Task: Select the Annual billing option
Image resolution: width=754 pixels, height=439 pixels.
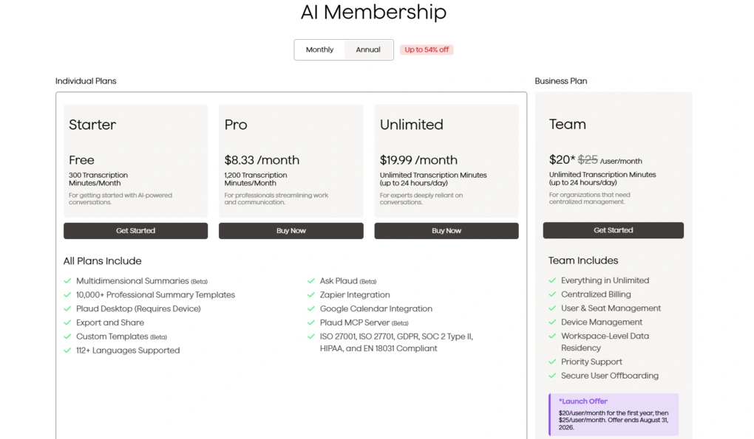Action: tap(368, 49)
